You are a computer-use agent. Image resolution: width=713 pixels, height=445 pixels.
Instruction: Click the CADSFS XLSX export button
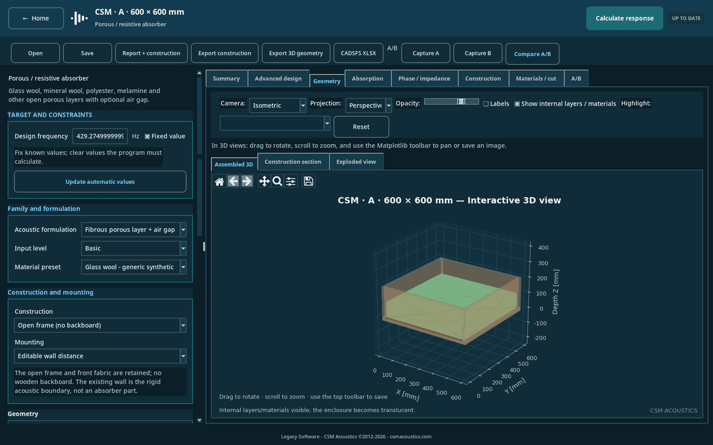tap(358, 53)
